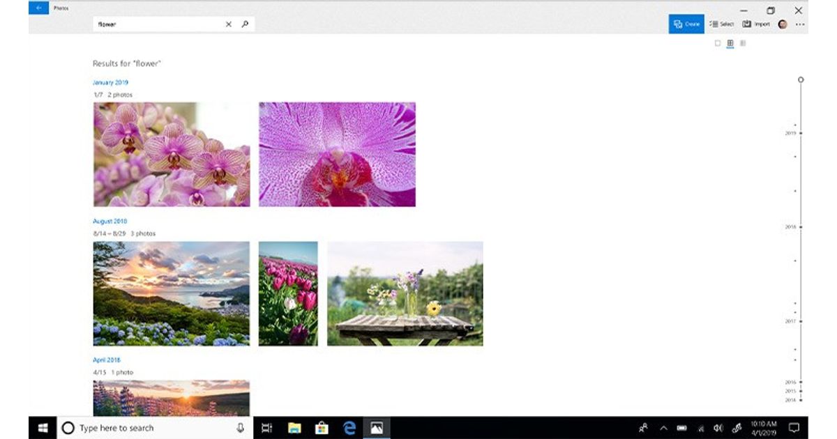This screenshot has height=439, width=837.
Task: Click the back arrow in Photos
Action: click(x=38, y=8)
